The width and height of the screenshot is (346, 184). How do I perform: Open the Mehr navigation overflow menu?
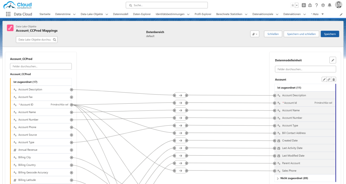pos(317,14)
